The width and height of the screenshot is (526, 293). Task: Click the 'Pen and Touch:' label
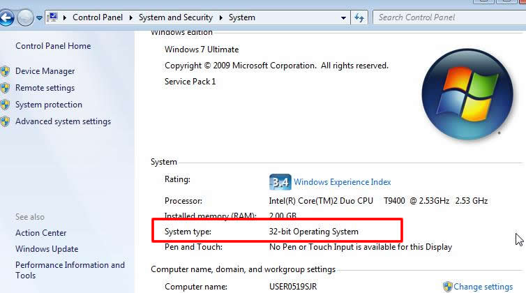click(193, 247)
